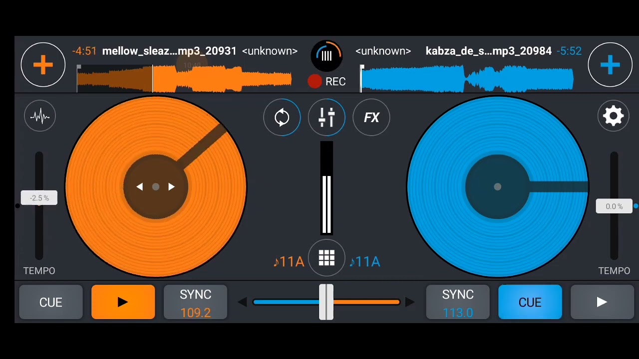Click the center volume level meter
This screenshot has width=639, height=359.
(x=326, y=188)
